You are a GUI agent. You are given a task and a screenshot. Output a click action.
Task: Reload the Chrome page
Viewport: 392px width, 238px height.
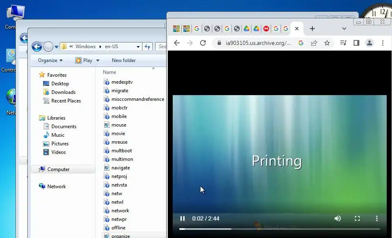203,43
